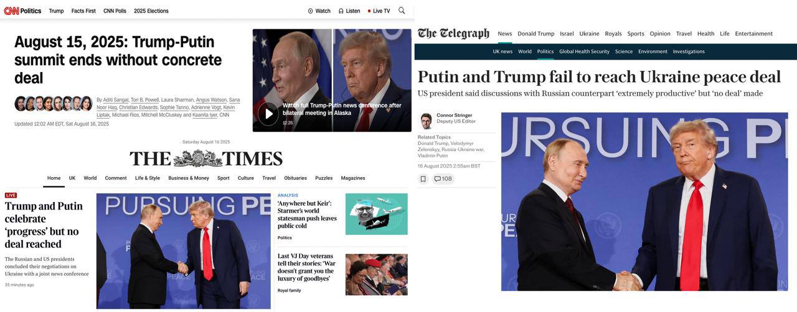797x312 pixels.
Task: Click author link Aditi Sangal
Action: [116, 99]
